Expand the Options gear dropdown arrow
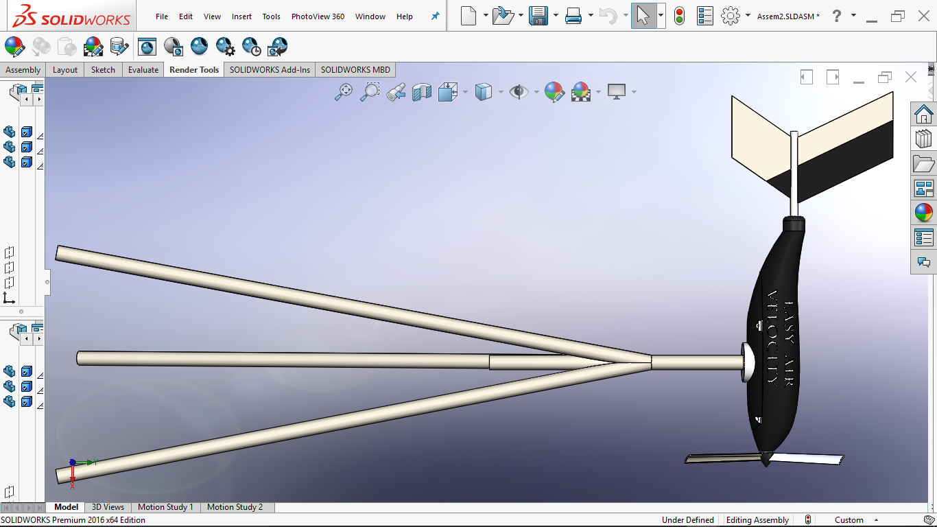This screenshot has width=937, height=527. 748,15
